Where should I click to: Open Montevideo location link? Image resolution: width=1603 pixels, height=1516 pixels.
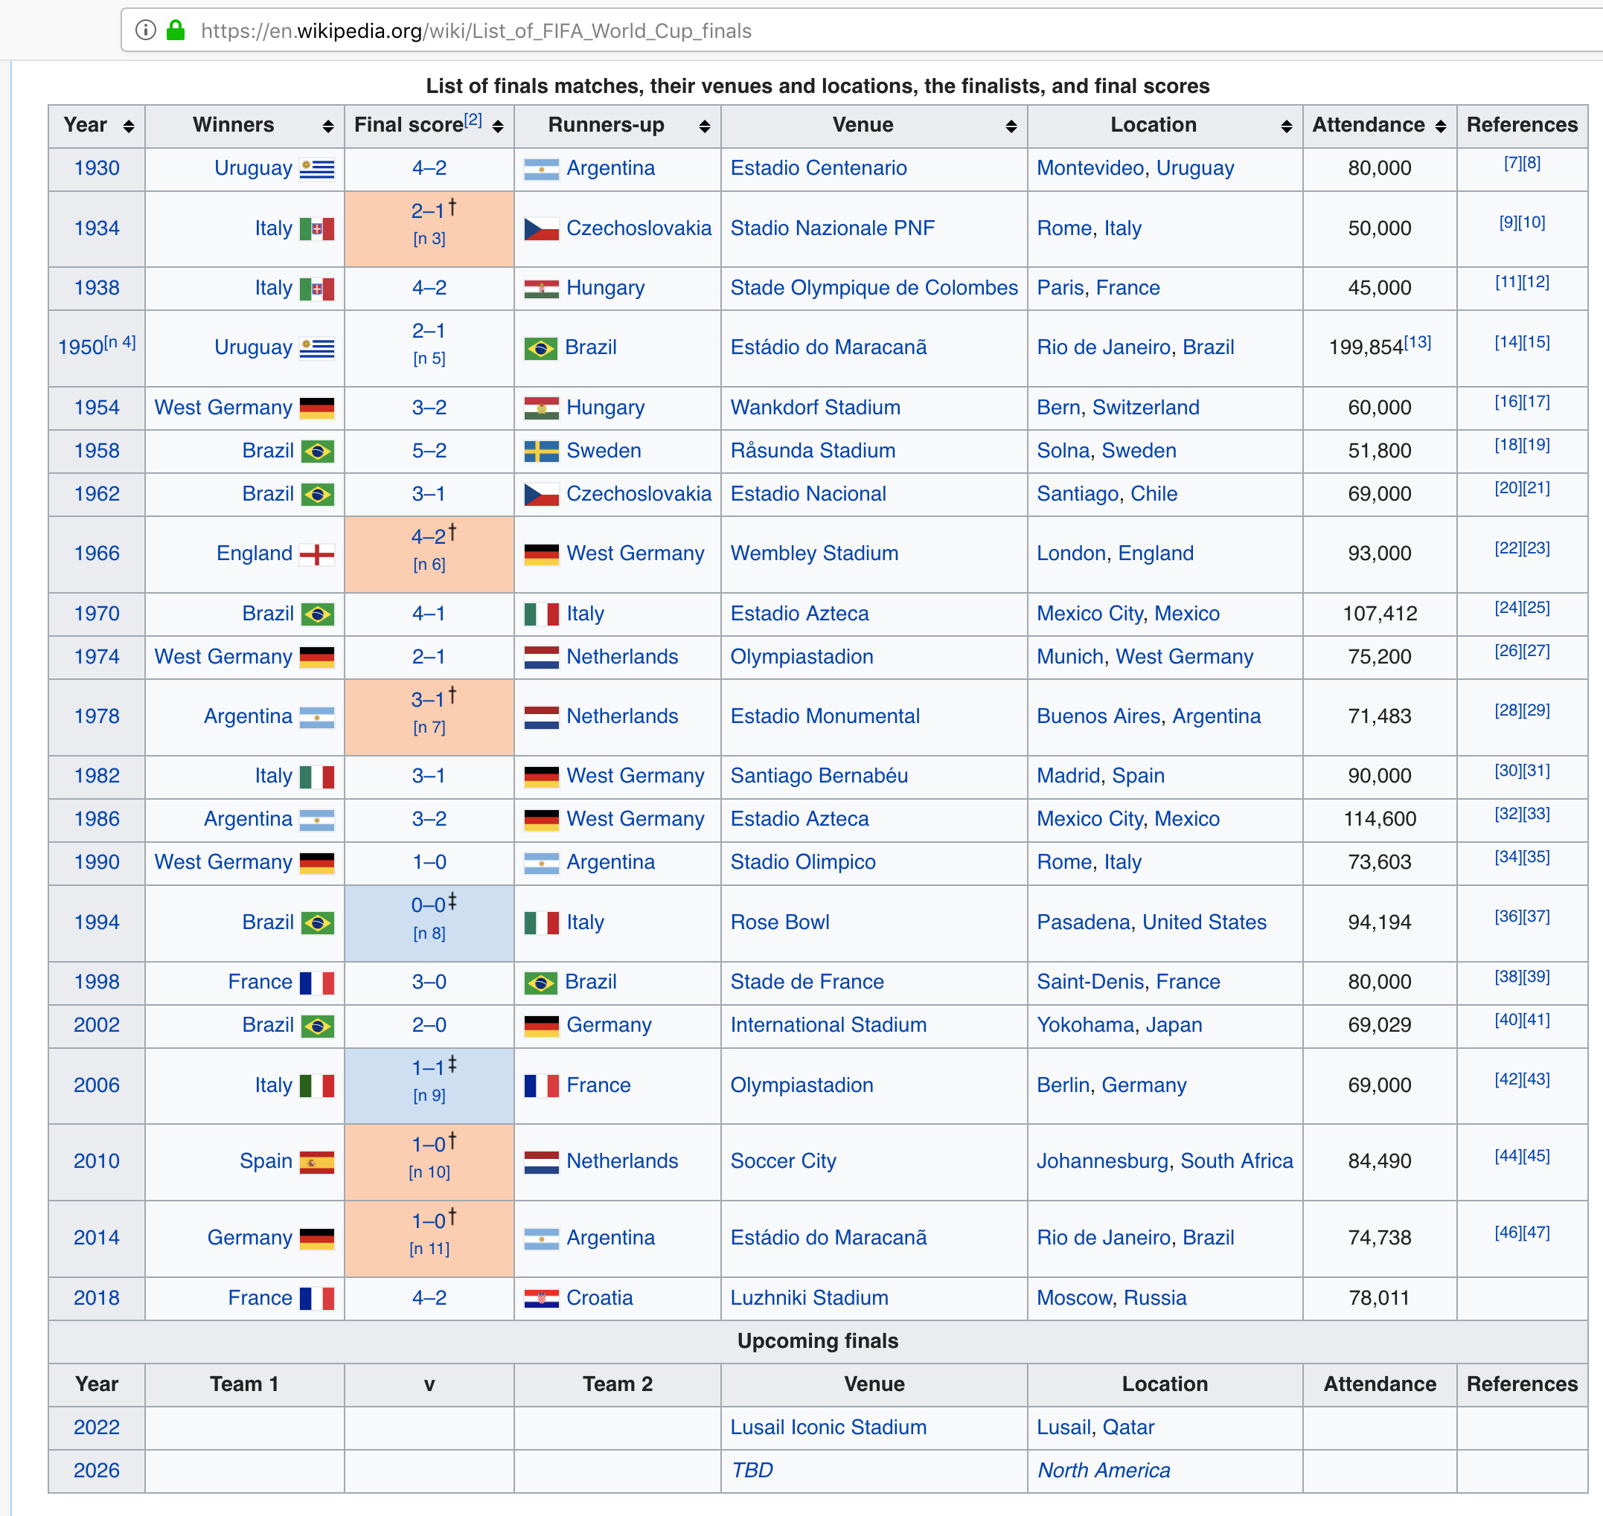coord(1090,168)
